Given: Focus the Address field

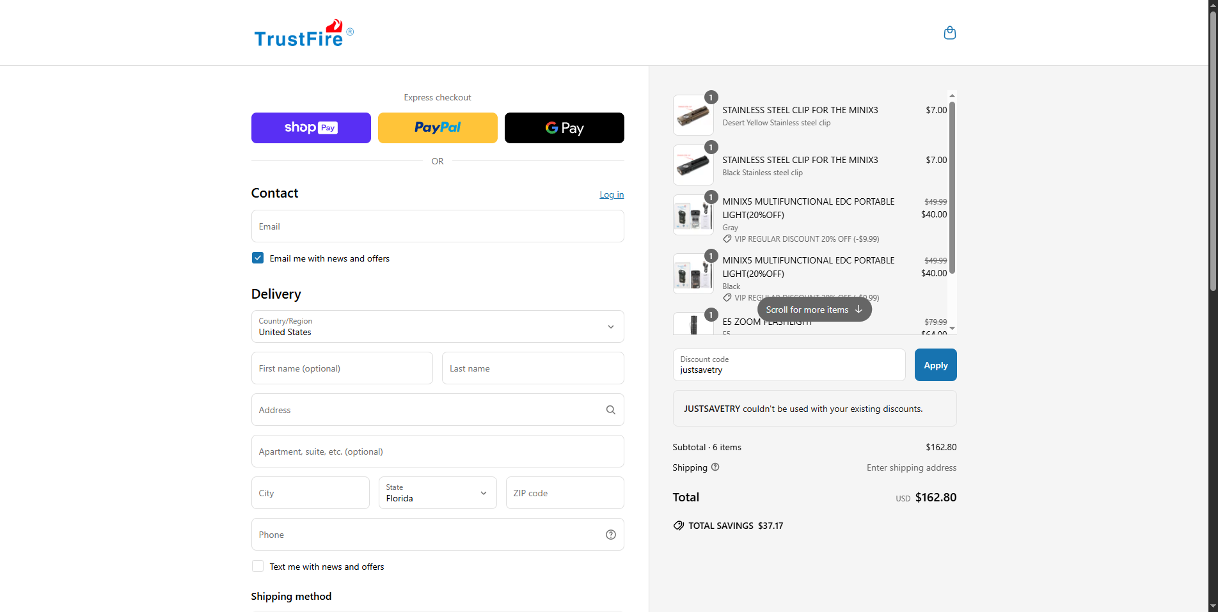Looking at the screenshot, I should click(438, 410).
